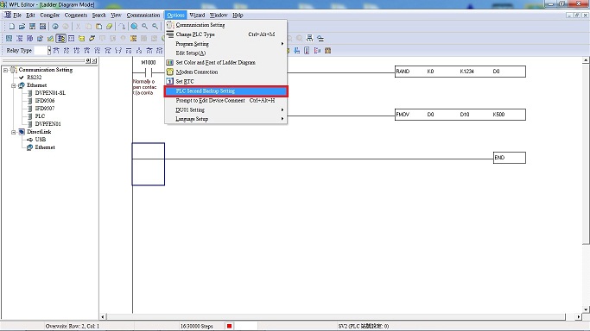590x331 pixels.
Task: Click the horizontal scrollbar right arrow
Action: (x=579, y=316)
